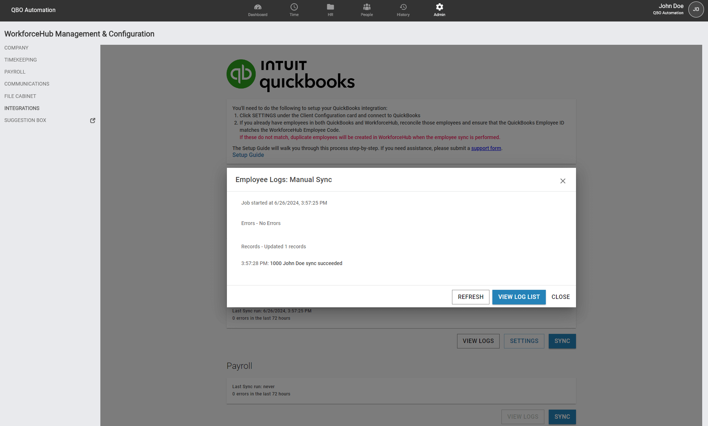Refresh the Employee Logs manual sync
This screenshot has width=708, height=426.
point(470,297)
